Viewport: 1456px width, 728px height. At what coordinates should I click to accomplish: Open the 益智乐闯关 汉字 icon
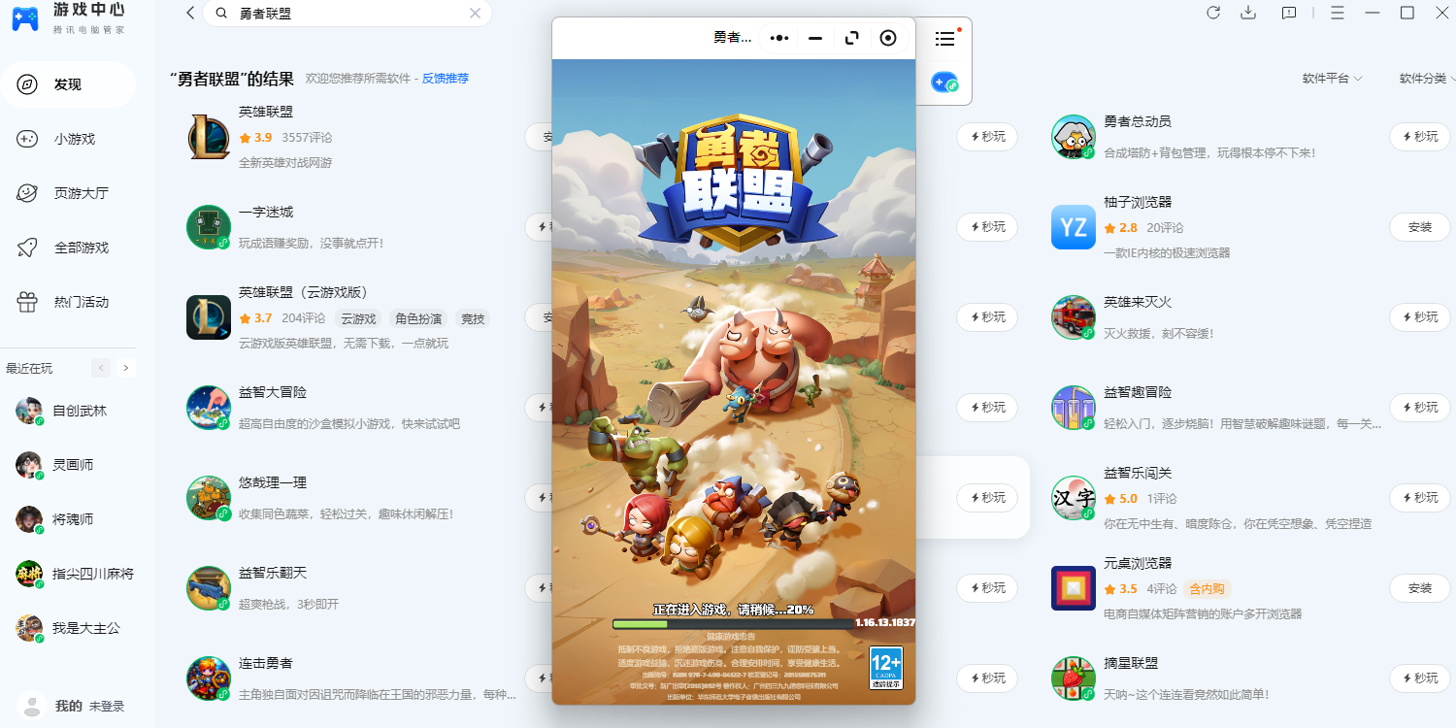coord(1074,498)
